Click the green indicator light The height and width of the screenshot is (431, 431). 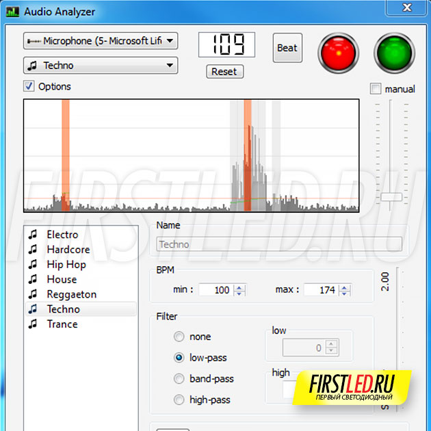pos(394,52)
